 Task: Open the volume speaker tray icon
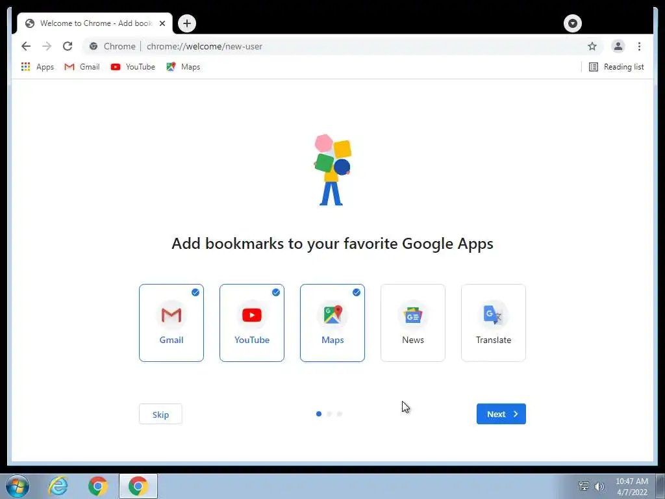coord(599,487)
